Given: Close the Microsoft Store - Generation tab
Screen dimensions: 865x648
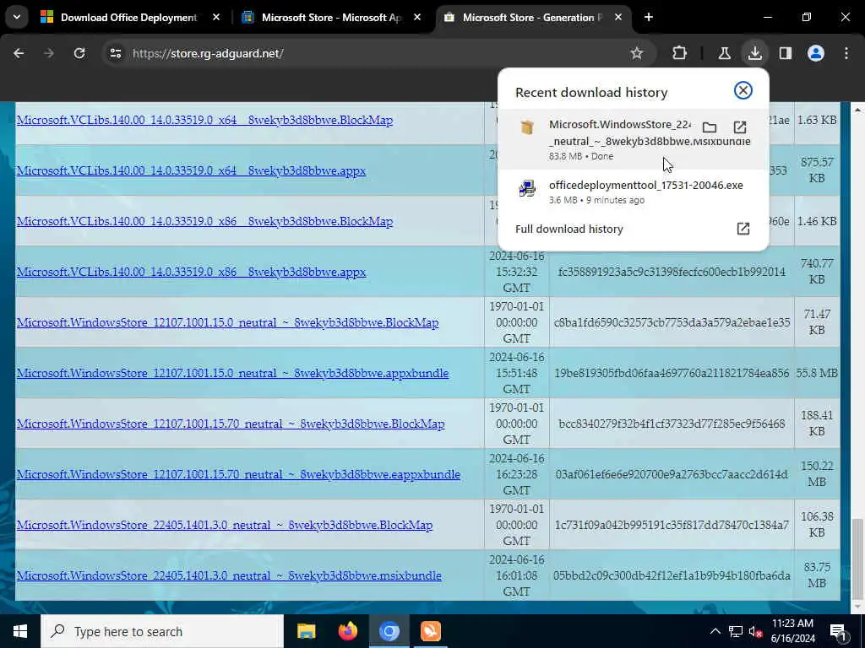Looking at the screenshot, I should point(618,18).
